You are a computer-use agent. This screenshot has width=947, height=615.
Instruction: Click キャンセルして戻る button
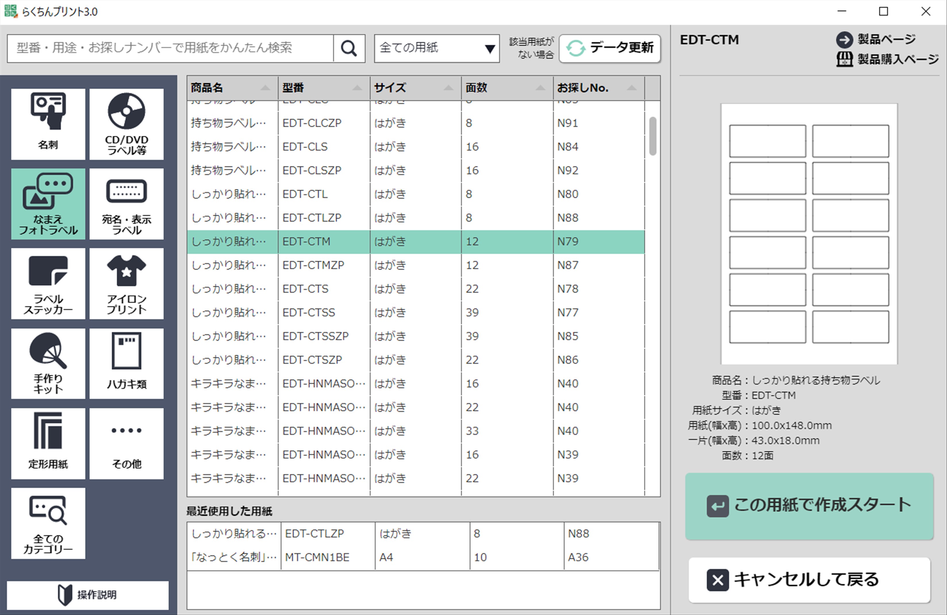(x=809, y=580)
